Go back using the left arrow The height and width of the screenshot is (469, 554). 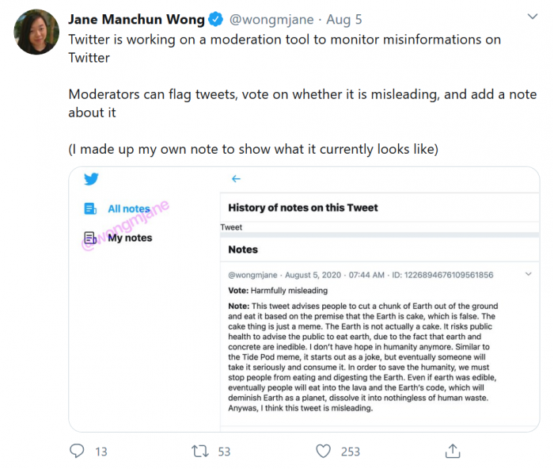(x=236, y=179)
